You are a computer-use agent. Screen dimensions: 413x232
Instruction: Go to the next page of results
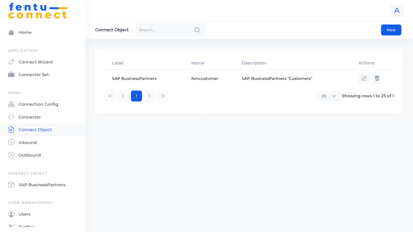[149, 96]
